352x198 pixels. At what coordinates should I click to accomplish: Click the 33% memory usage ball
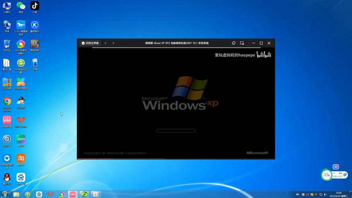[x=326, y=175]
